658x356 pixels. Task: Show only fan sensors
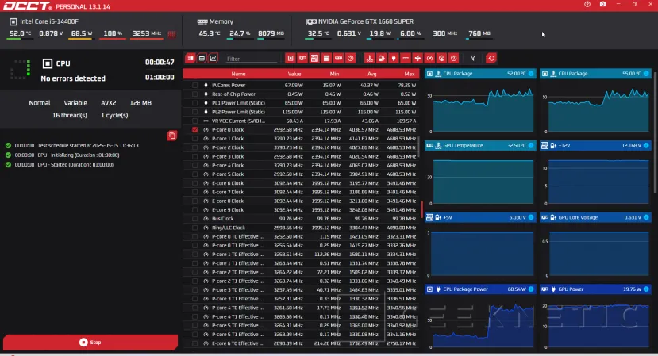click(418, 59)
